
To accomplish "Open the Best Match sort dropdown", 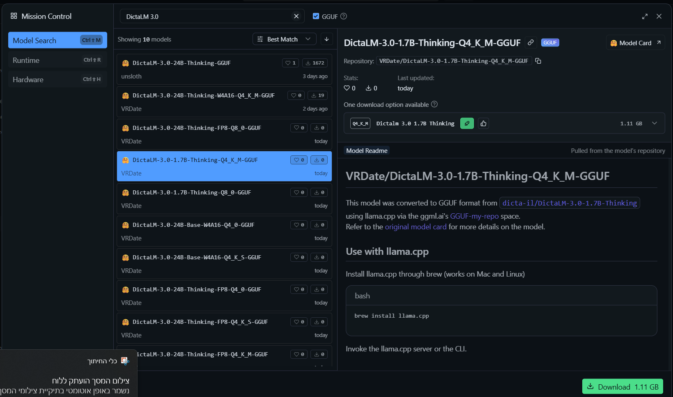I will [284, 39].
